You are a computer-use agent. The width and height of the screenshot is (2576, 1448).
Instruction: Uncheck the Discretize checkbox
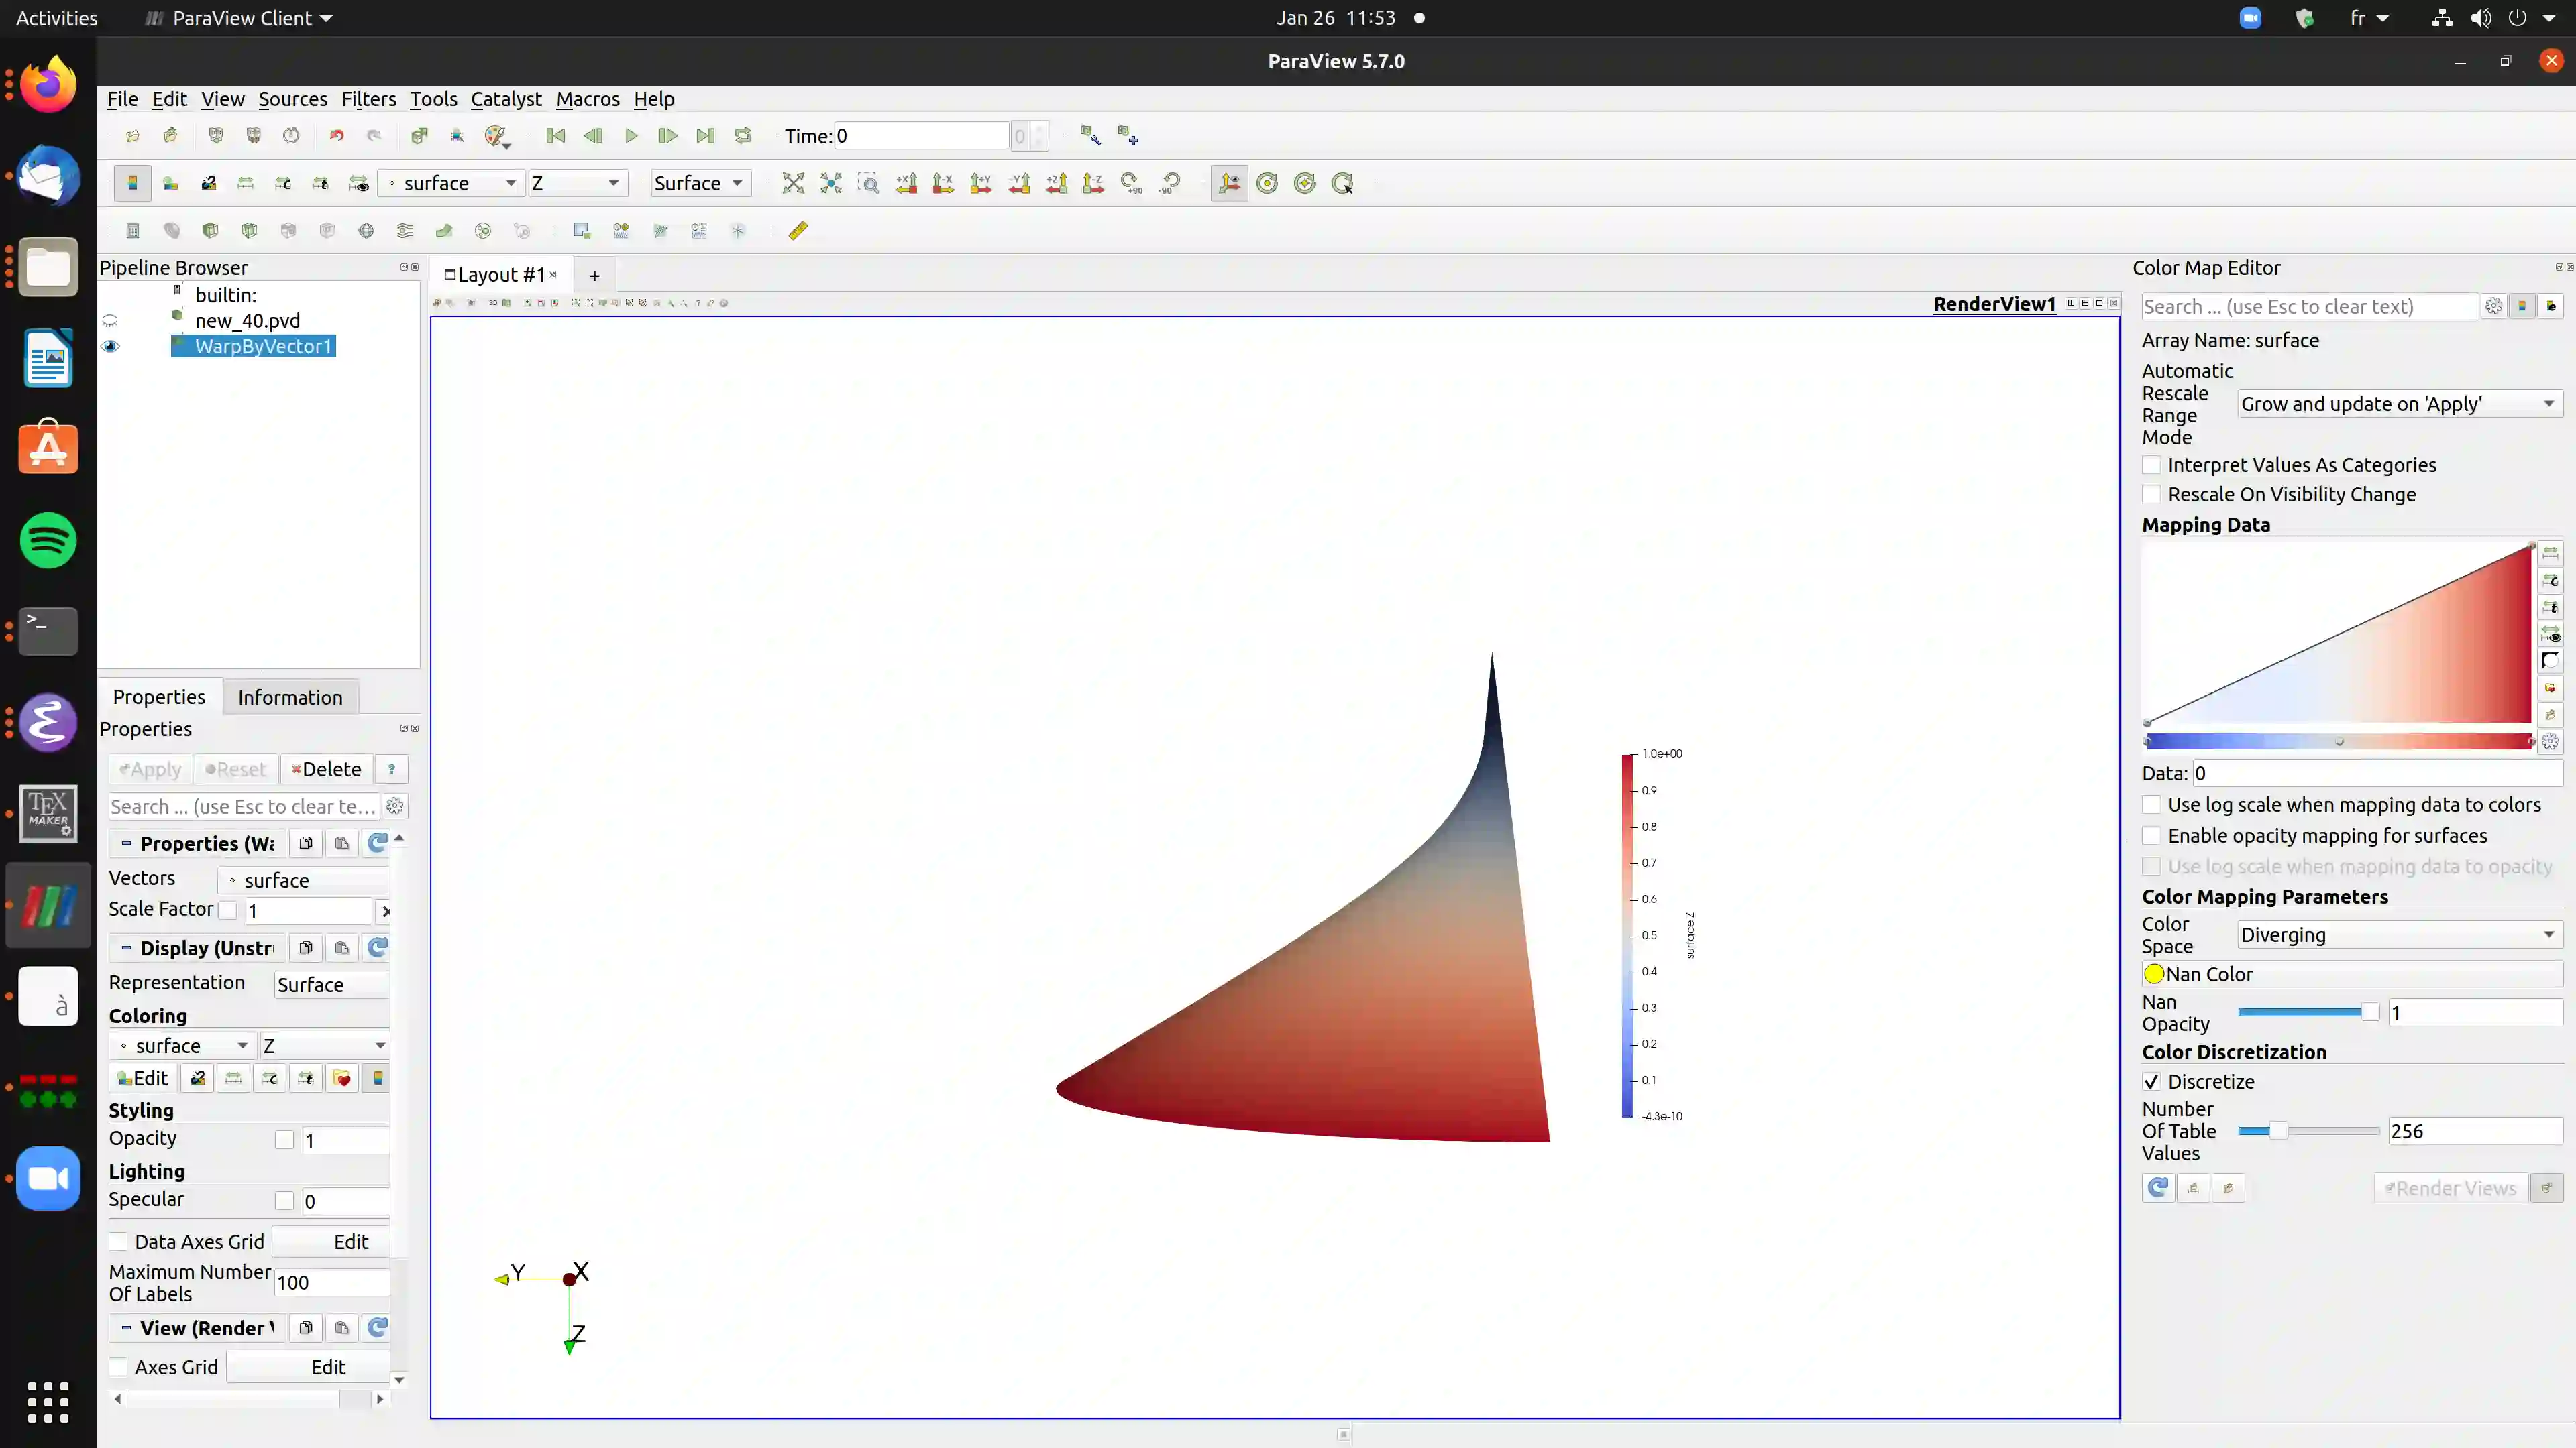[2152, 1081]
